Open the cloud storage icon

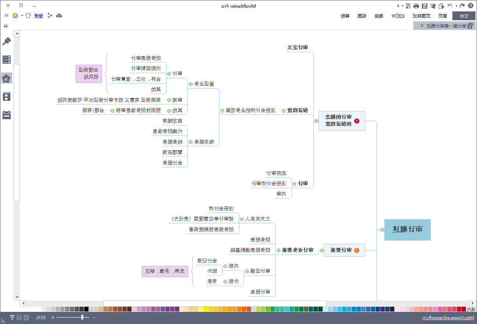[59, 15]
